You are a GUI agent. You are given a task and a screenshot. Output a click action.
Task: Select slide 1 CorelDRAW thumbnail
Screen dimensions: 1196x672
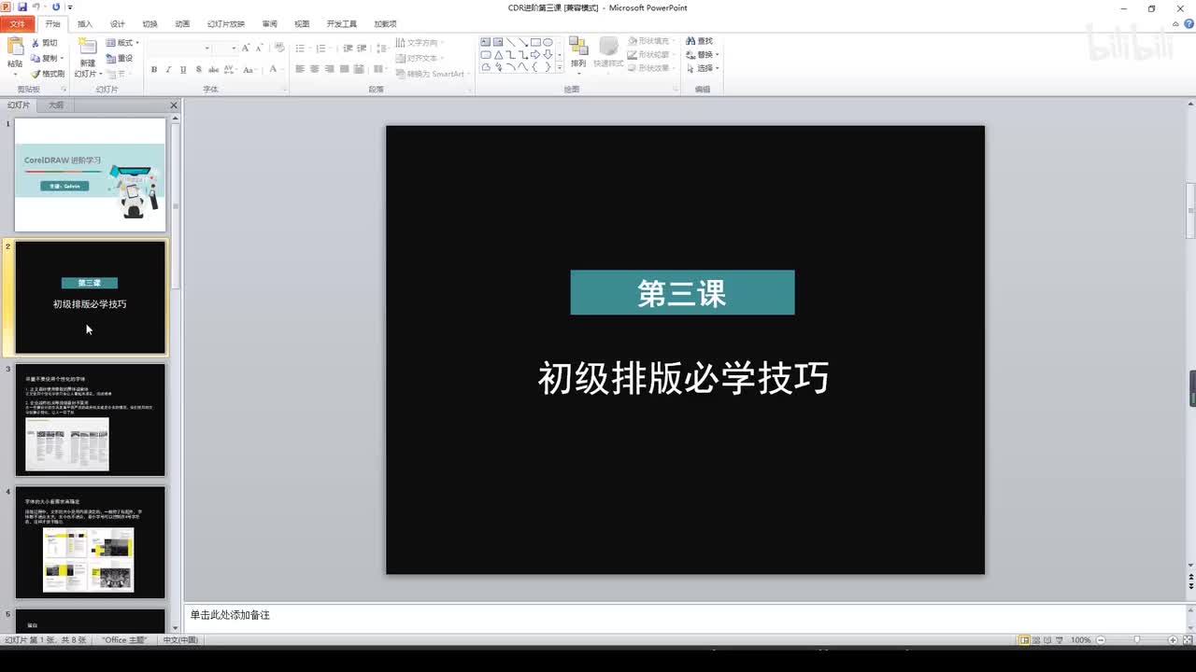pyautogui.click(x=90, y=175)
